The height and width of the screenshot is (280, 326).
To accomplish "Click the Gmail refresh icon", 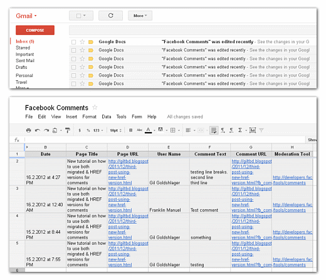I will [110, 16].
